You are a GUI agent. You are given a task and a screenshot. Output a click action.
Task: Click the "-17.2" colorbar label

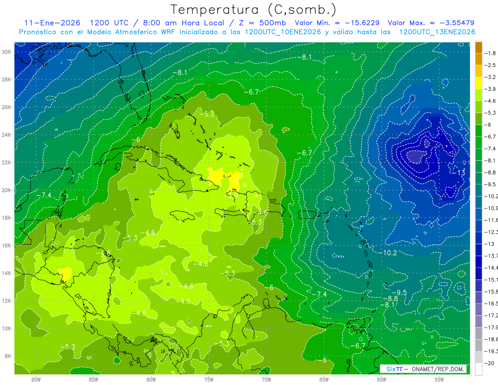[x=492, y=316]
